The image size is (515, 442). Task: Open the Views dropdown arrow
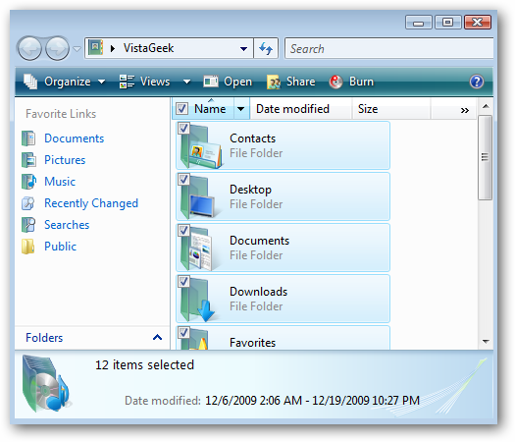coord(186,82)
